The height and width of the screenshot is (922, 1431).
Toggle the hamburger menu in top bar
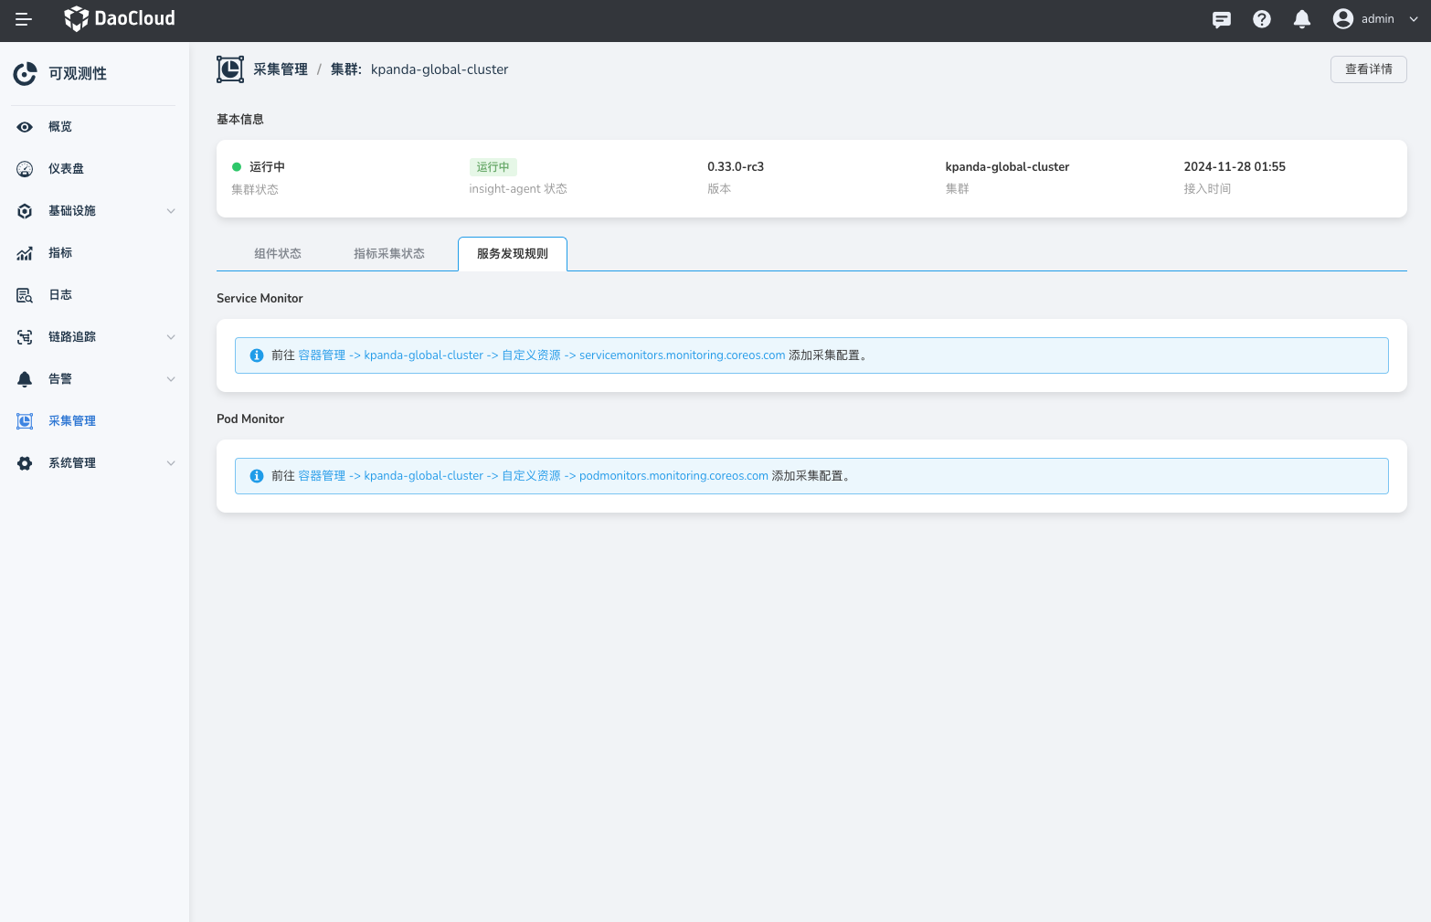tap(24, 19)
